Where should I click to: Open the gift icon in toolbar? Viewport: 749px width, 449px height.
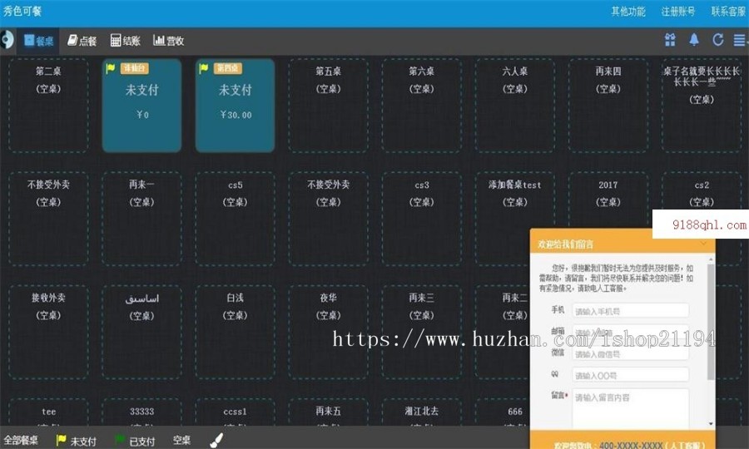[670, 40]
